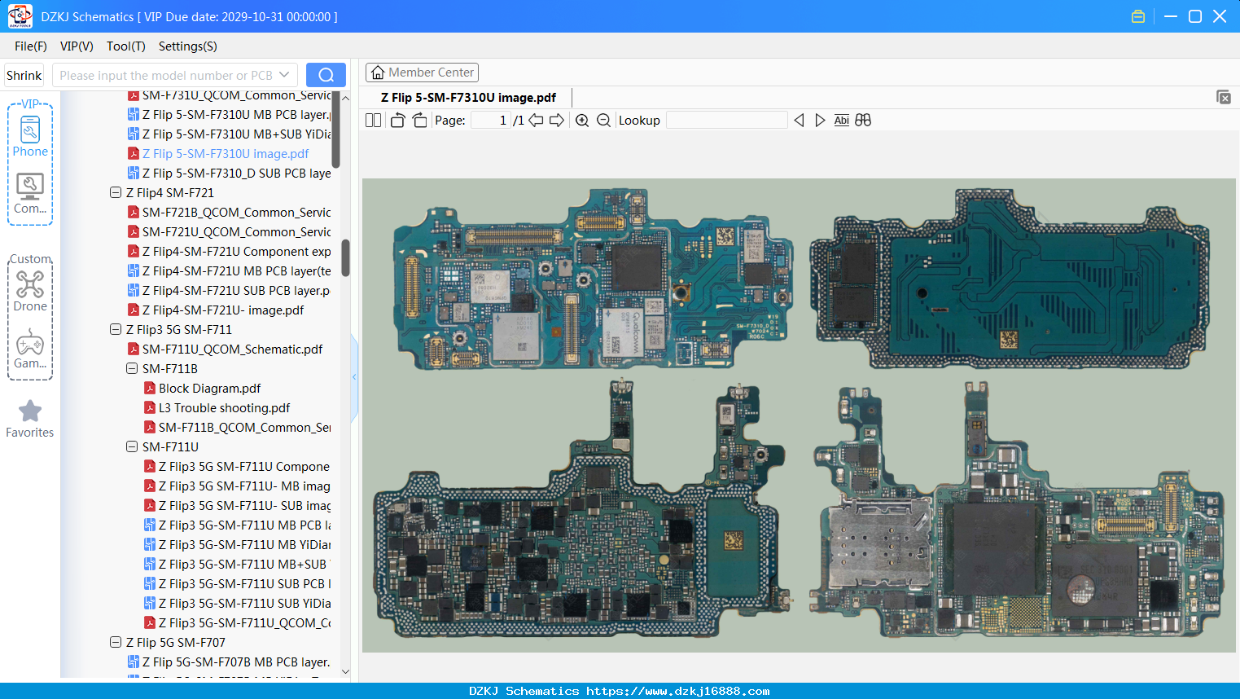Click the Shrink button
This screenshot has height=699, width=1240.
pyautogui.click(x=24, y=75)
